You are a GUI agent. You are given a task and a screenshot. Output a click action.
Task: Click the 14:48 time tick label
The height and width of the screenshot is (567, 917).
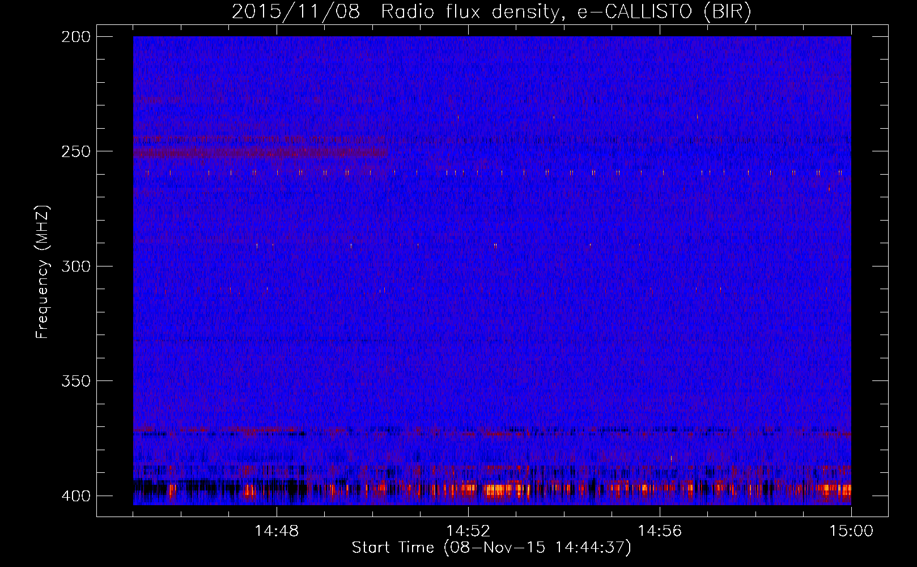pyautogui.click(x=277, y=531)
